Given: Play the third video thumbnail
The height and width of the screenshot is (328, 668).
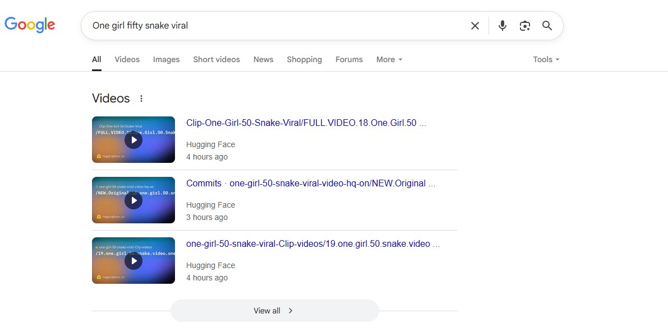Looking at the screenshot, I should [133, 261].
